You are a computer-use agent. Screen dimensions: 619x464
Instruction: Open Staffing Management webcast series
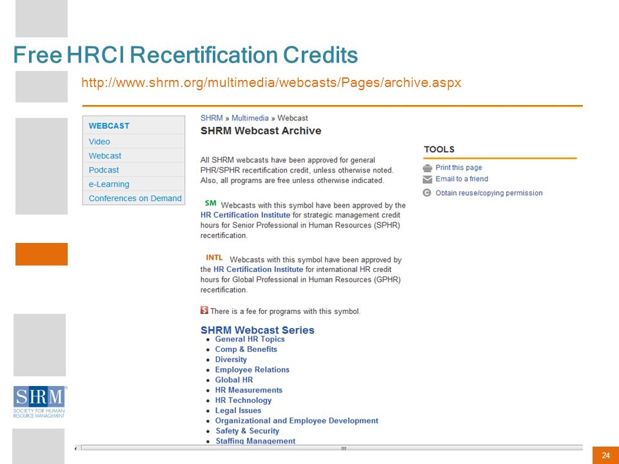(255, 441)
